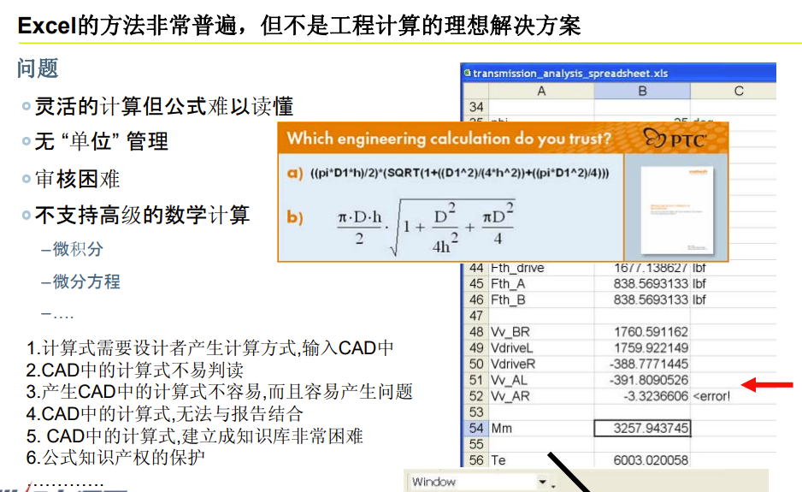Select value 1759.922149

pos(642,347)
